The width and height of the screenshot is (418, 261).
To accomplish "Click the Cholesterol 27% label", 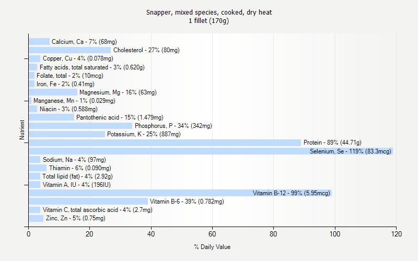I will (x=146, y=50).
